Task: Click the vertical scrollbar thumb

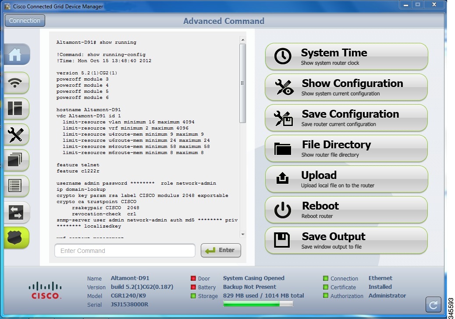Action: pos(243,84)
